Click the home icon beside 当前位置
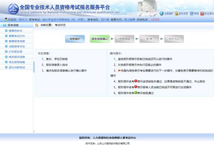The height and width of the screenshot is (148, 214). (37, 25)
